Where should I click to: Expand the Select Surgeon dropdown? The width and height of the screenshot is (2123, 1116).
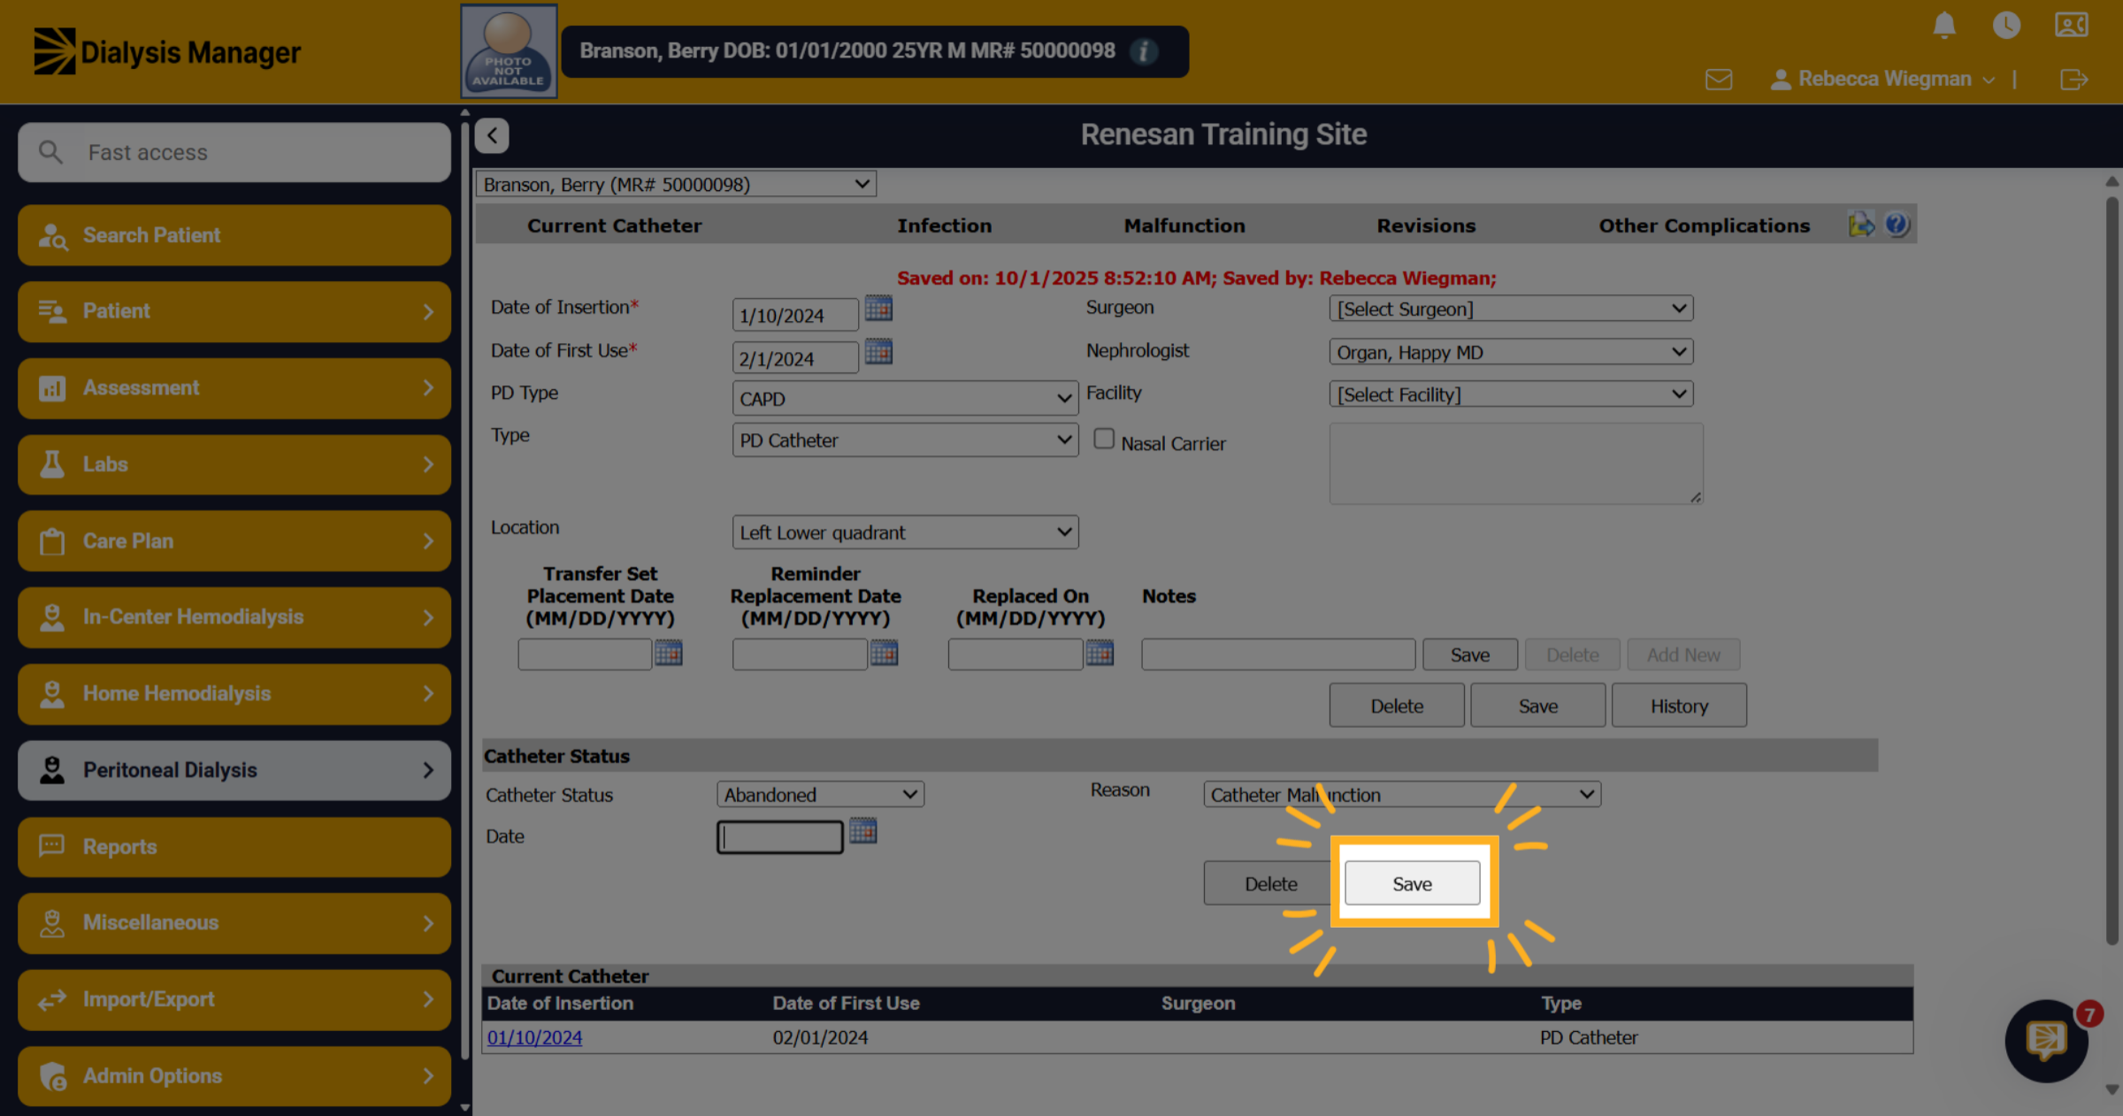[x=1511, y=309]
